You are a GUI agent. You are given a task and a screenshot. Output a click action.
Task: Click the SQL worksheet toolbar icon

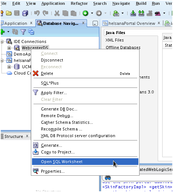(116, 13)
